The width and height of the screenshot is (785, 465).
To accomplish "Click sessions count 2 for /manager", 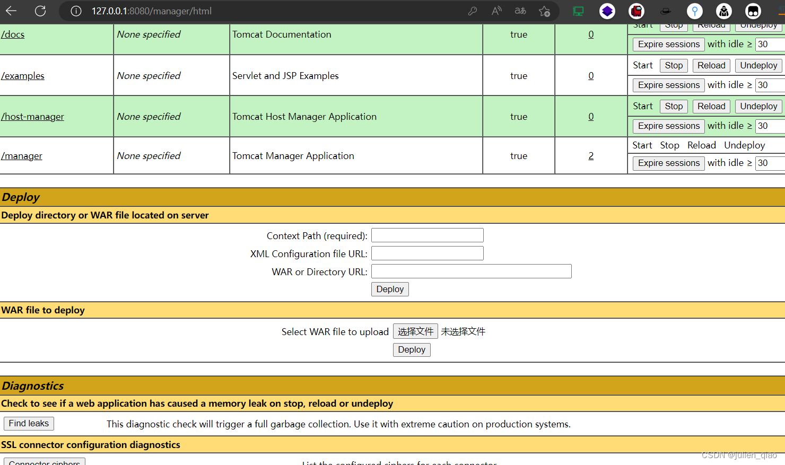I will click(591, 156).
